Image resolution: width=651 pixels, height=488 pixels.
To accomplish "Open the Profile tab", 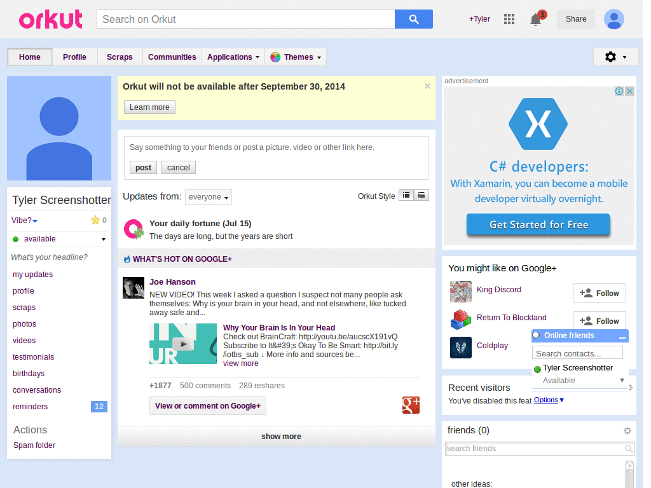I will click(x=75, y=57).
